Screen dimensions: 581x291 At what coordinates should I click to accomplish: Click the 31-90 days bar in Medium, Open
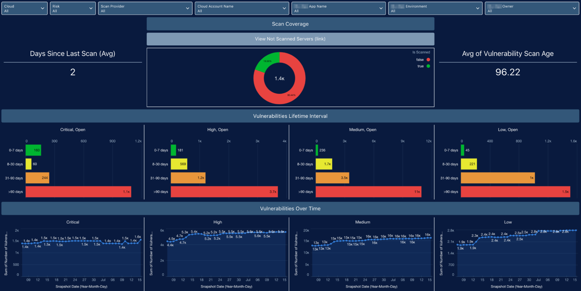click(332, 178)
